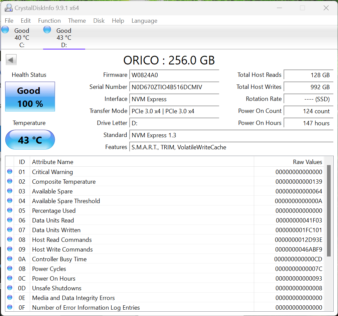This screenshot has height=316, width=338.
Task: Open the Function menu
Action: [49, 21]
